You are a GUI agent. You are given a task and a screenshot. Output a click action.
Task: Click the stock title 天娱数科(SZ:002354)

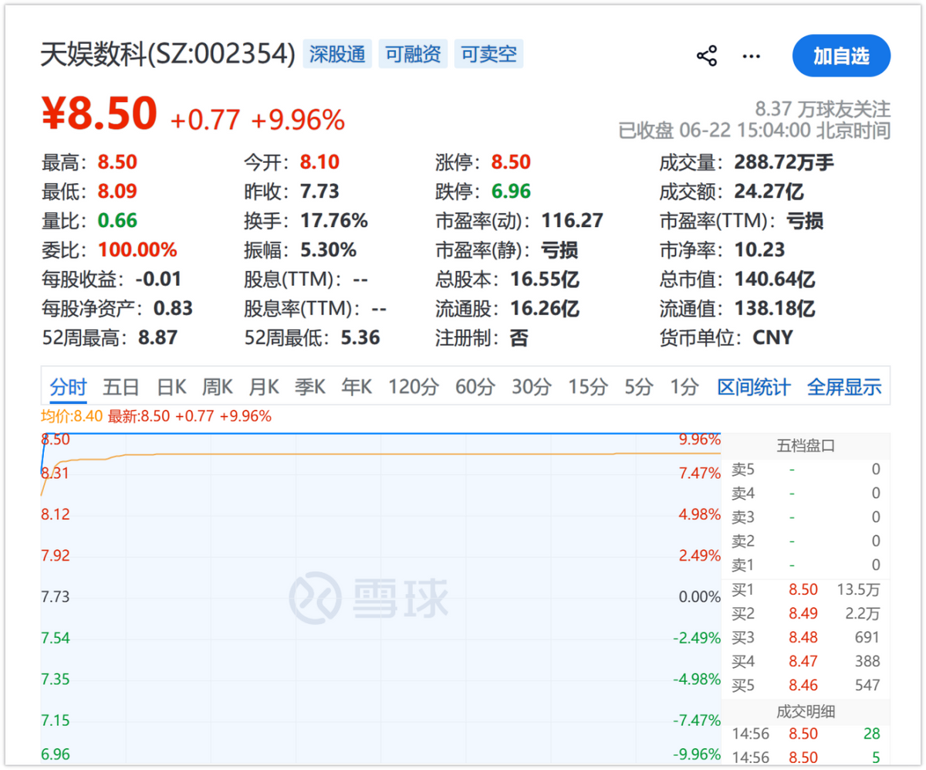point(167,54)
